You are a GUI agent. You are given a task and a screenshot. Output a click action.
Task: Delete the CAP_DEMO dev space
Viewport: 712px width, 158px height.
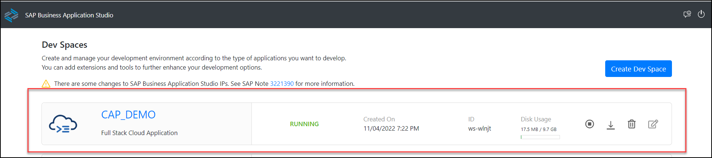pyautogui.click(x=632, y=124)
